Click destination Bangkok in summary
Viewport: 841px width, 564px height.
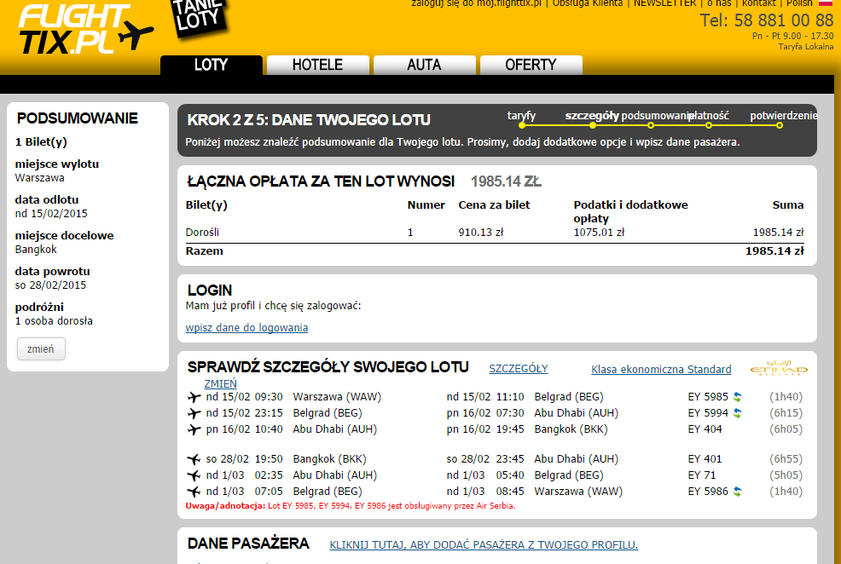36,250
